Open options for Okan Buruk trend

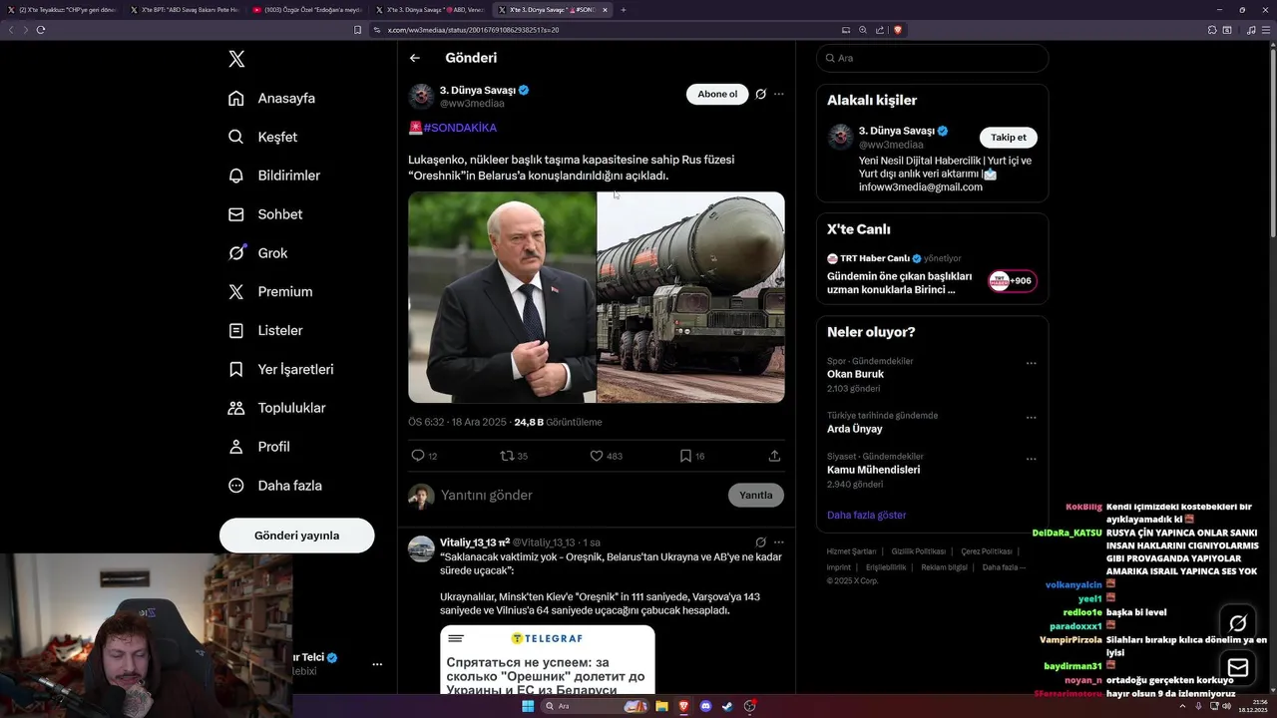pos(1032,363)
